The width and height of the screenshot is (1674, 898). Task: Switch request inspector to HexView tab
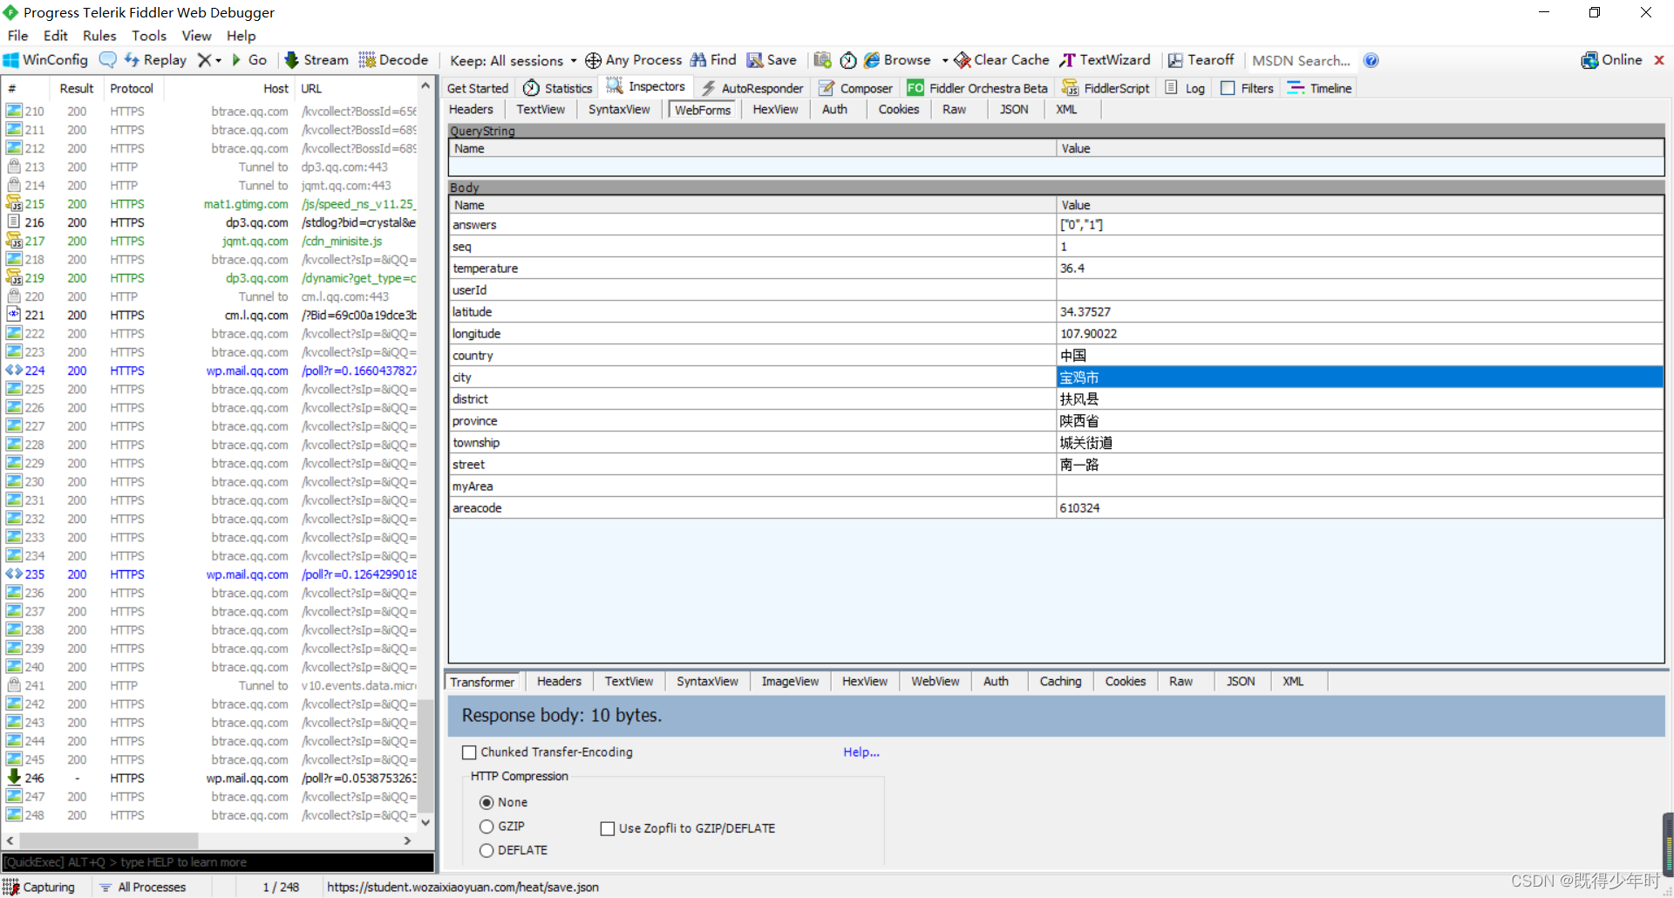point(775,110)
